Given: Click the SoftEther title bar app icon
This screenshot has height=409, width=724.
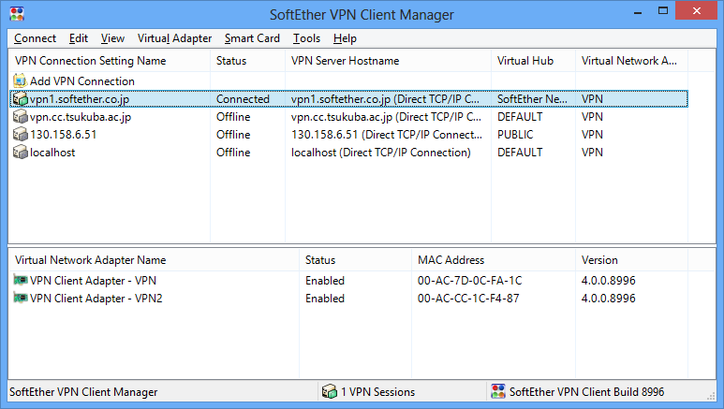Looking at the screenshot, I should pyautogui.click(x=16, y=15).
